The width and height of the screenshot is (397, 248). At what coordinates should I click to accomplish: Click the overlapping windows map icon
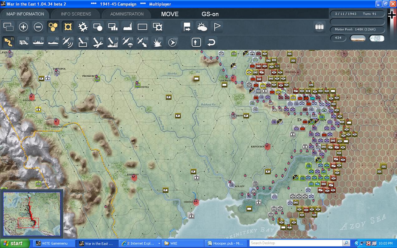pos(8,27)
